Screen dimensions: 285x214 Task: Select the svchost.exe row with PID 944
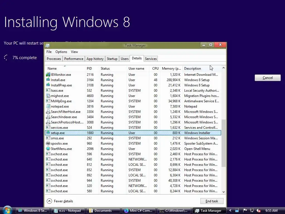pos(133,181)
